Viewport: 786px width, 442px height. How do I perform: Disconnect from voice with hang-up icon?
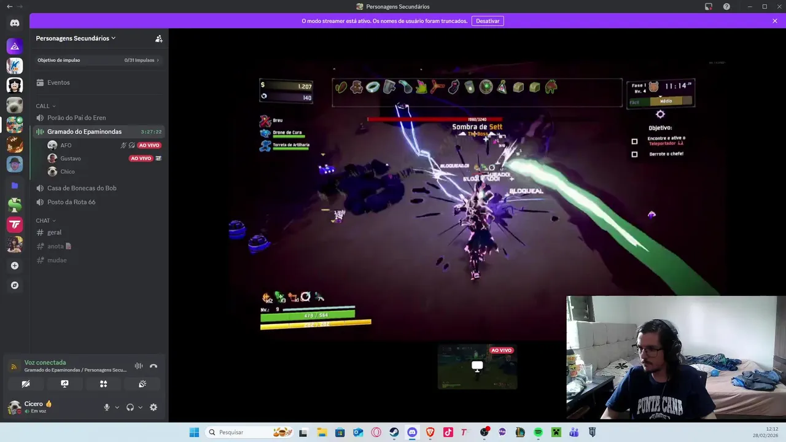pyautogui.click(x=154, y=366)
